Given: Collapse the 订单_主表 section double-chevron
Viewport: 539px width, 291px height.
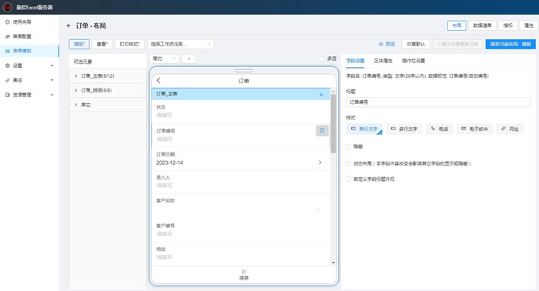Looking at the screenshot, I should point(321,95).
